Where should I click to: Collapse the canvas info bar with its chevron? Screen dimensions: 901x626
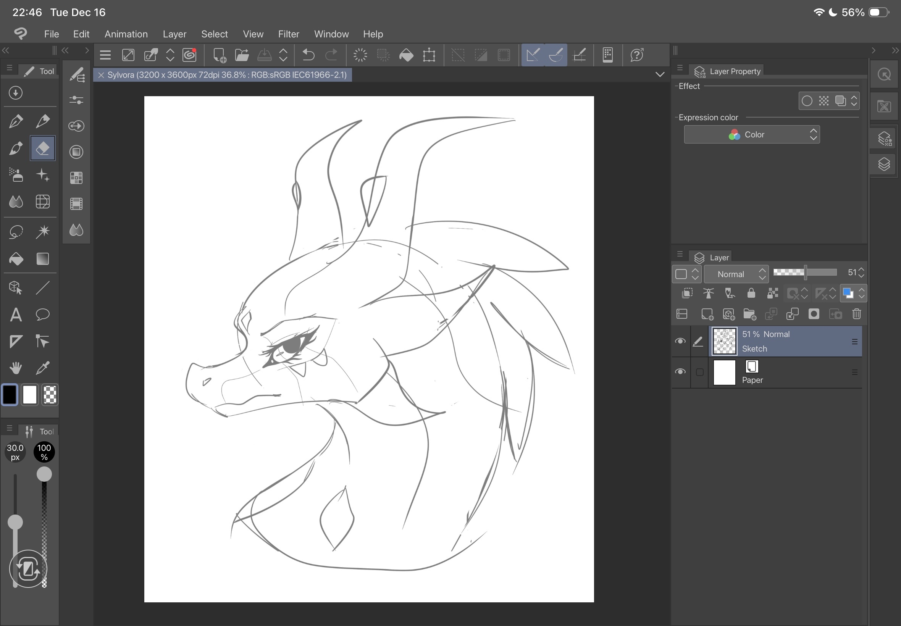coord(660,74)
